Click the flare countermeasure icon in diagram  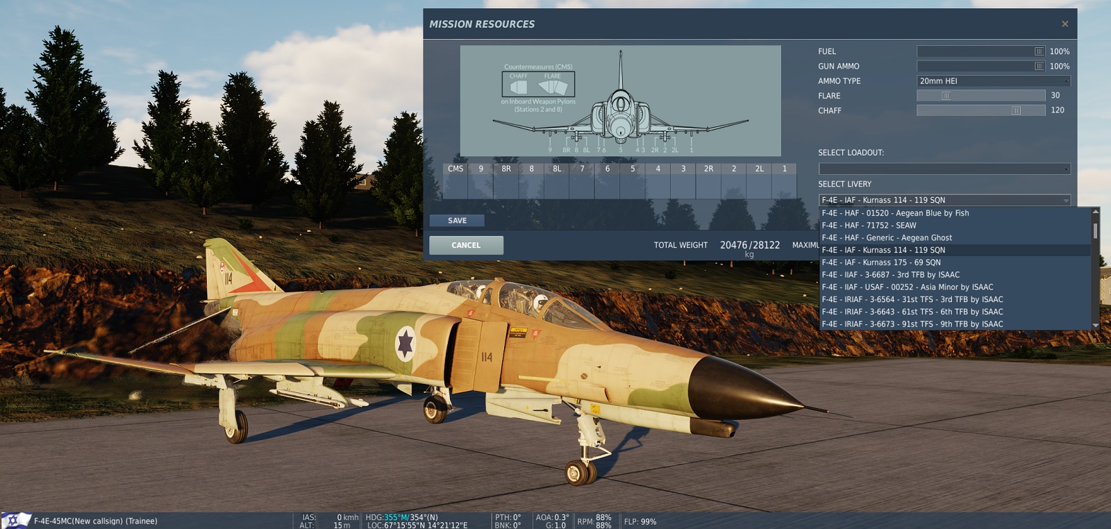pyautogui.click(x=553, y=87)
